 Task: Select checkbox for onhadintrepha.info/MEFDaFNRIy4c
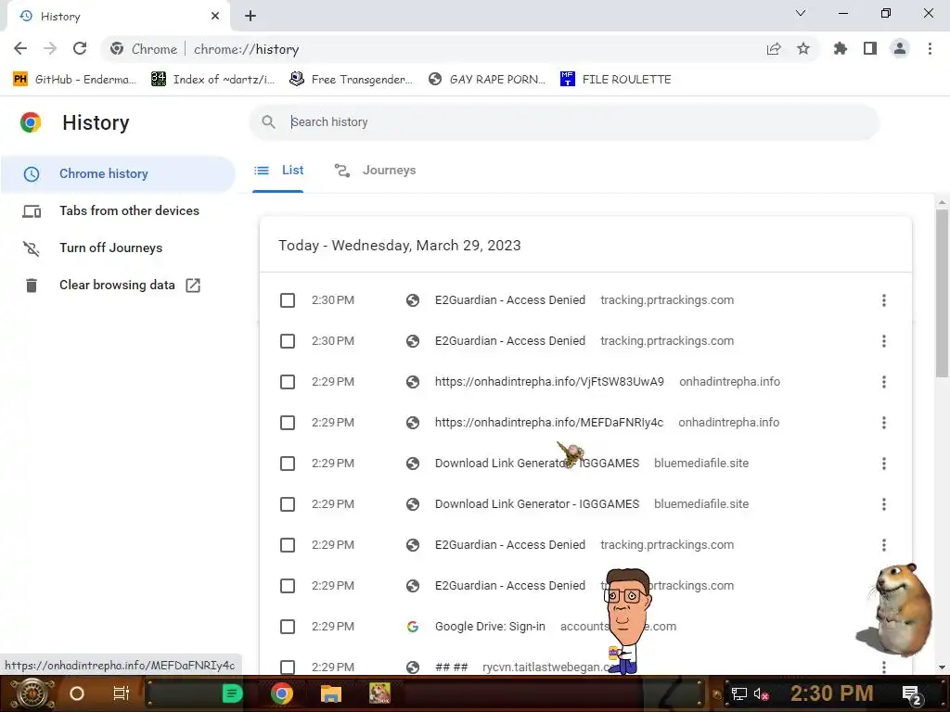tap(288, 423)
